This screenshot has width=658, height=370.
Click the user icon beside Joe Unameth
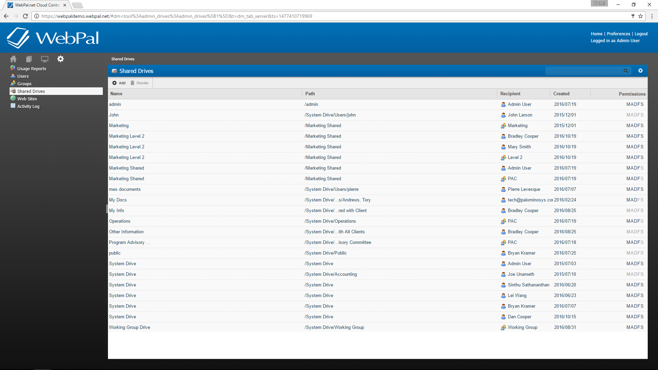(x=503, y=274)
